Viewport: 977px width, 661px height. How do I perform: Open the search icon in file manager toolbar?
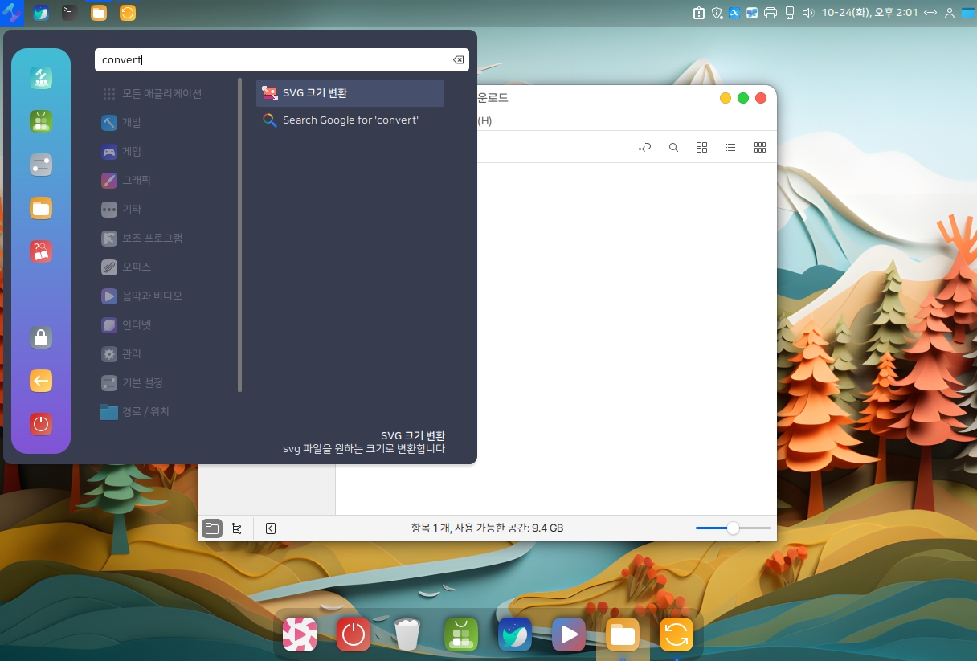point(673,148)
